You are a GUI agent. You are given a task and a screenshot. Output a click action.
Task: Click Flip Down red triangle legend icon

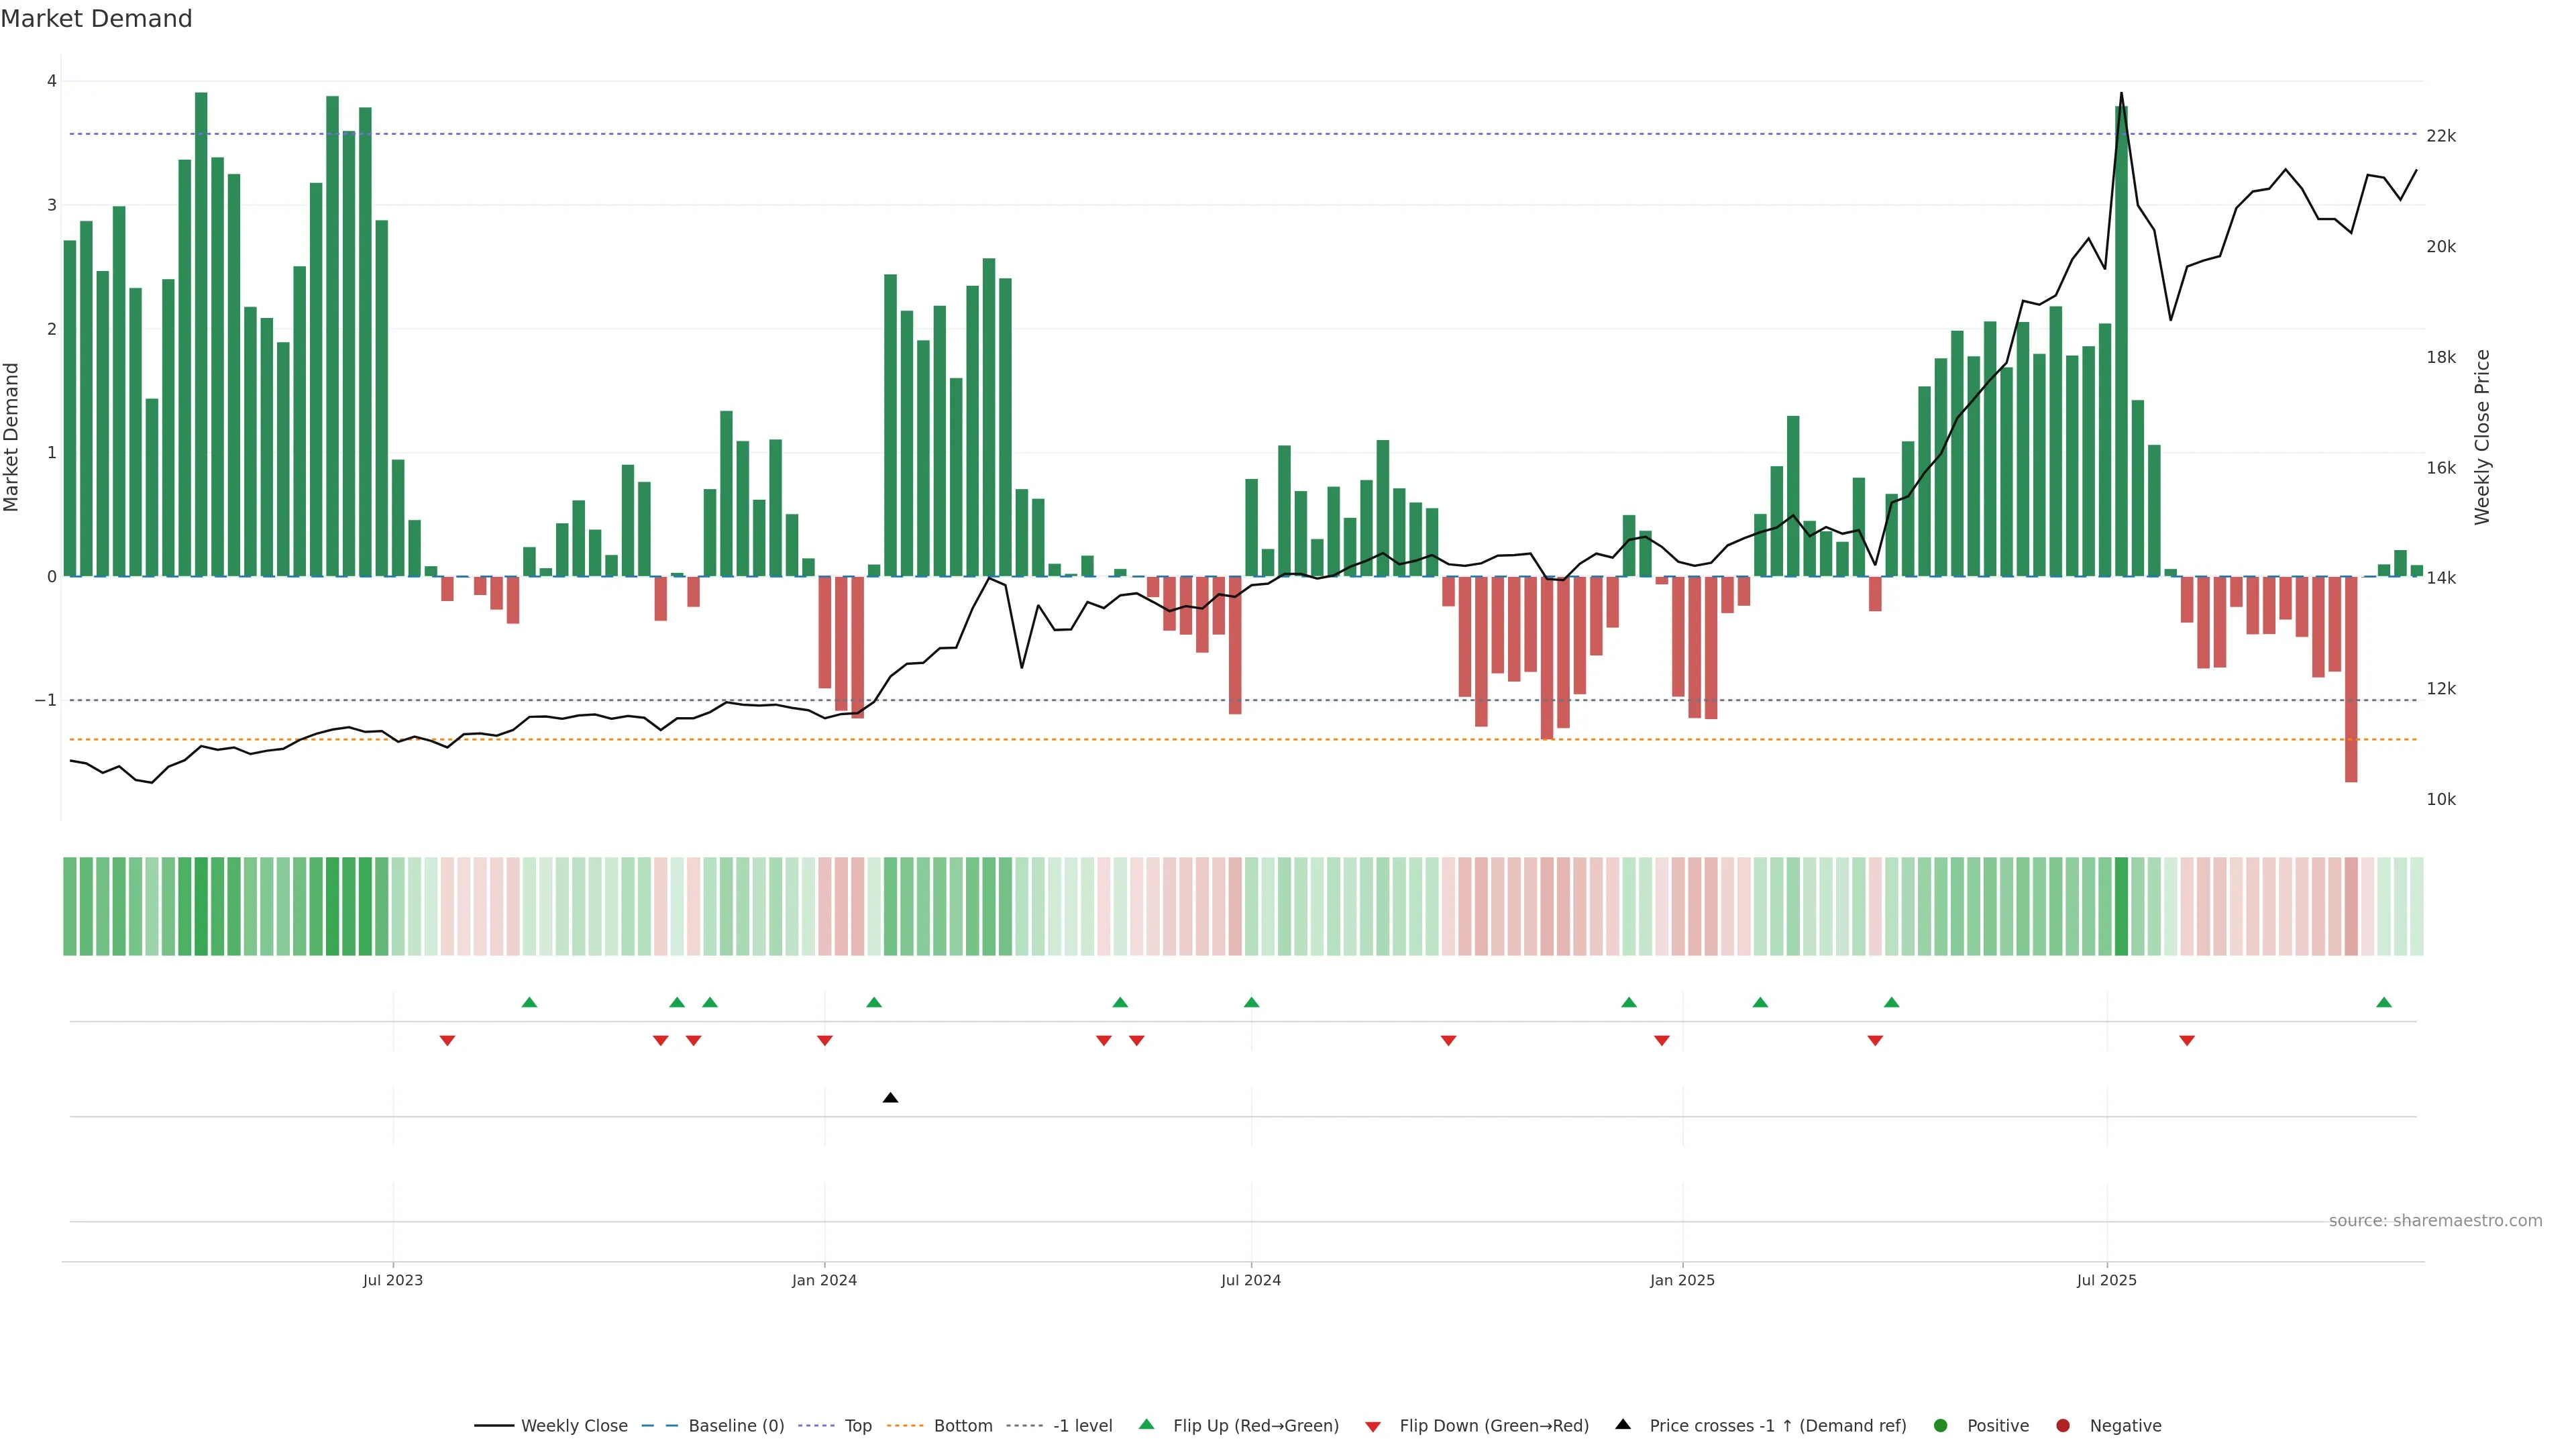tap(1373, 1426)
